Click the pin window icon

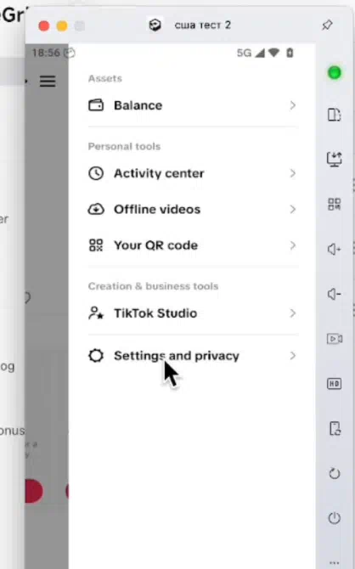327,25
